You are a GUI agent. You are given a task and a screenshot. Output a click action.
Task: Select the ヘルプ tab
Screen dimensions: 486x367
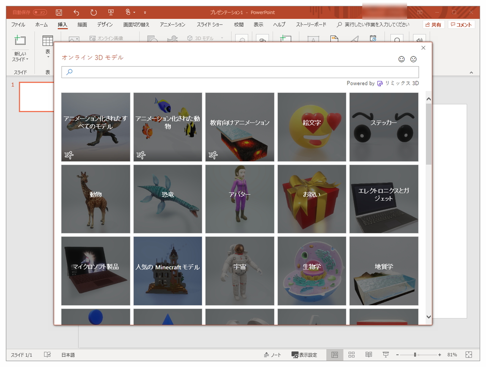[x=279, y=25]
